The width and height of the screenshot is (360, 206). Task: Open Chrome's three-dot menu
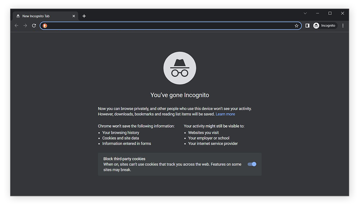[x=343, y=26]
